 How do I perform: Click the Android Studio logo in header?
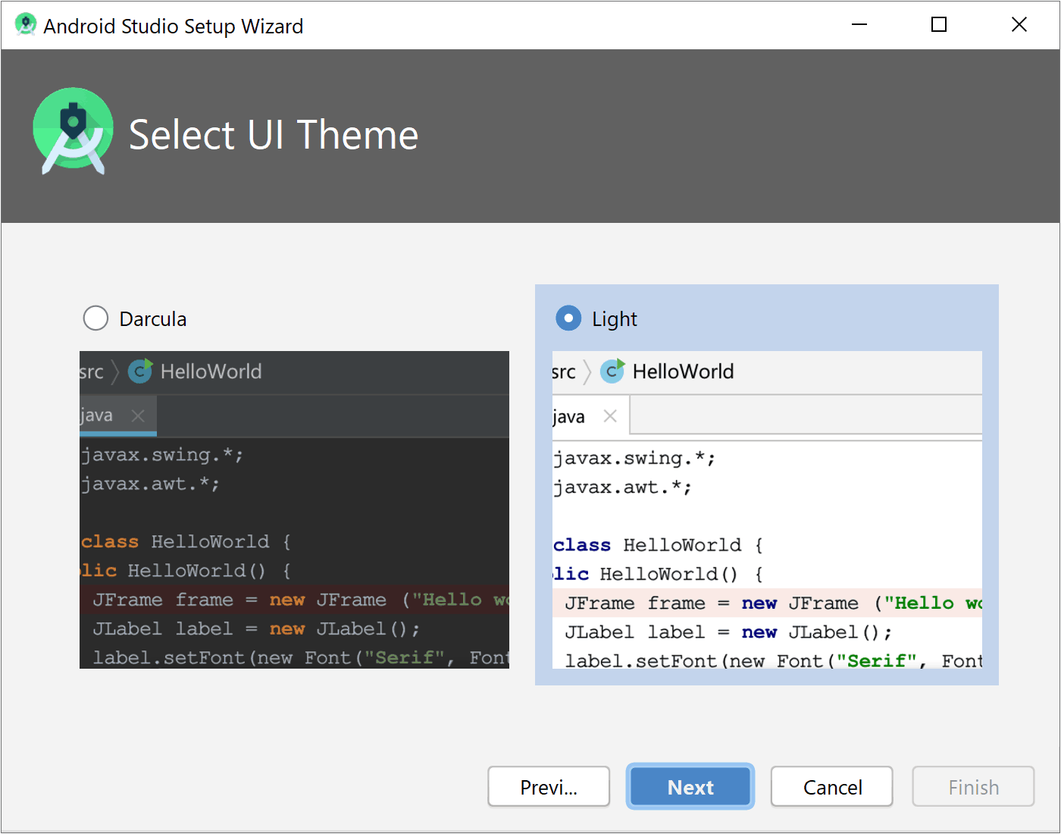[x=74, y=131]
